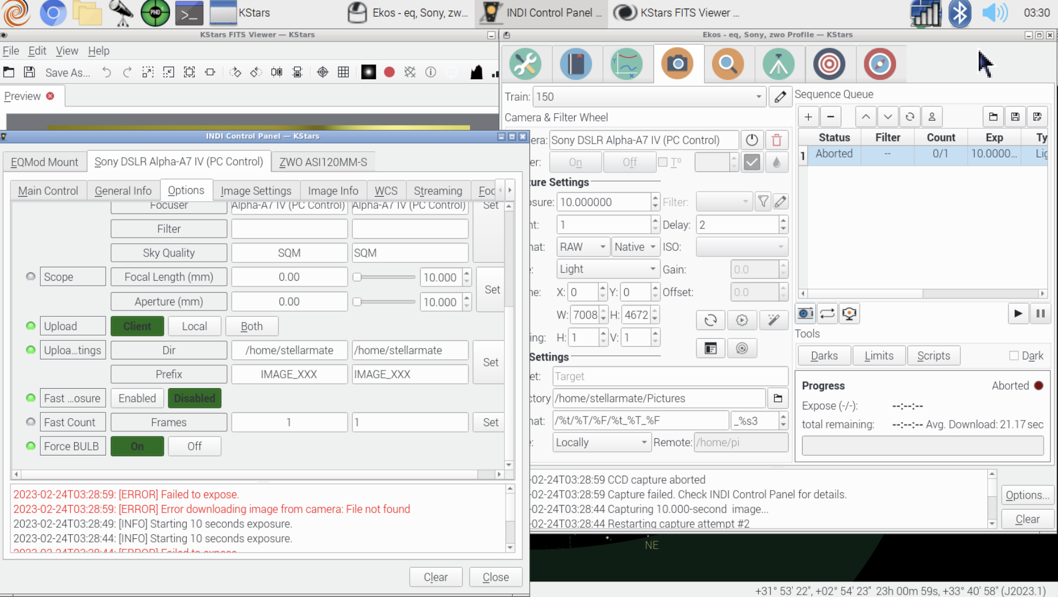Pause the capture sequence
1058x597 pixels.
1040,313
